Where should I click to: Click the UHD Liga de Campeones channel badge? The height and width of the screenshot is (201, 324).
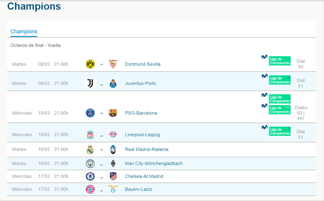[x=280, y=110]
